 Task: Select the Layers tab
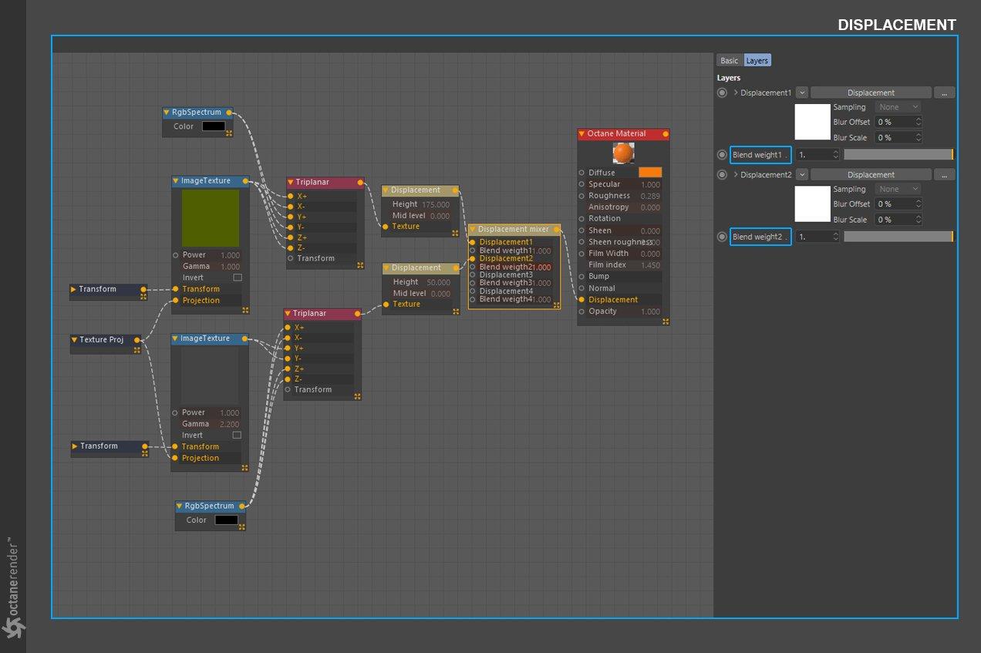[x=757, y=60]
